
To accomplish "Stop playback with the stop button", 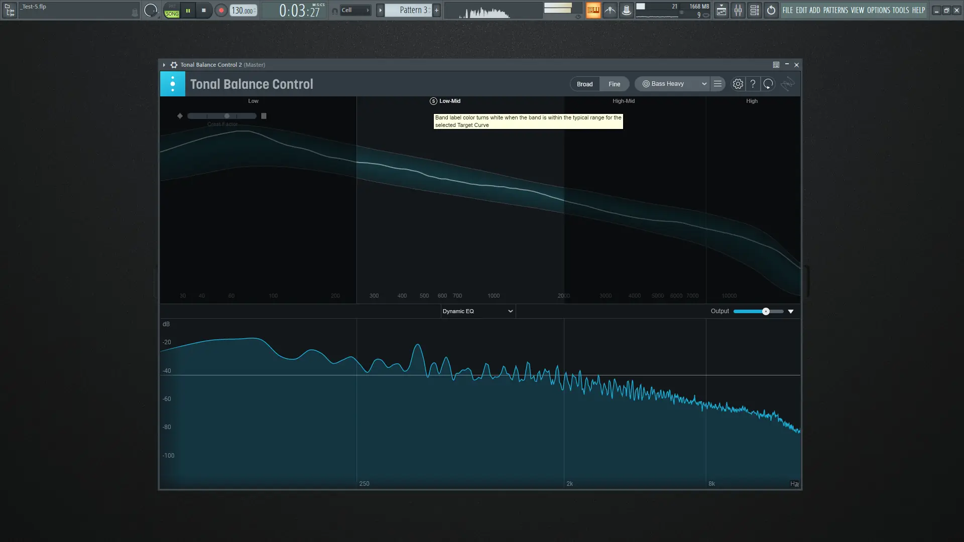I will pyautogui.click(x=203, y=10).
